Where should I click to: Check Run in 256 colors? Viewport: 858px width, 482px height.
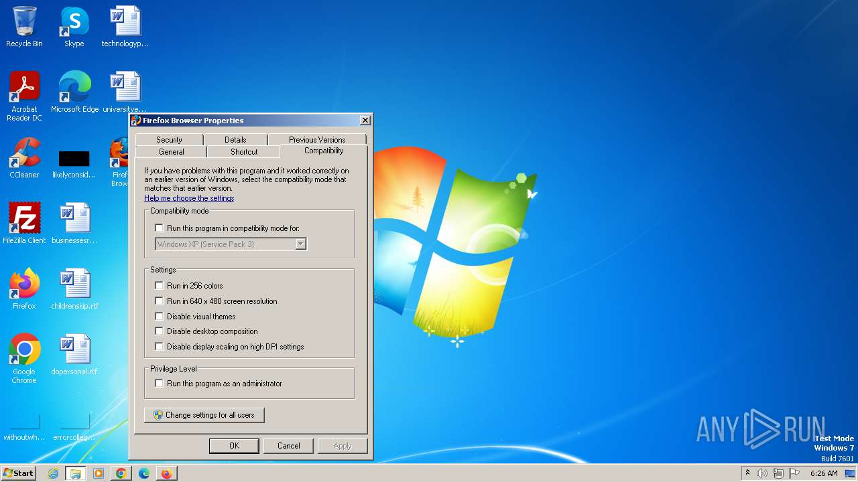pos(159,286)
